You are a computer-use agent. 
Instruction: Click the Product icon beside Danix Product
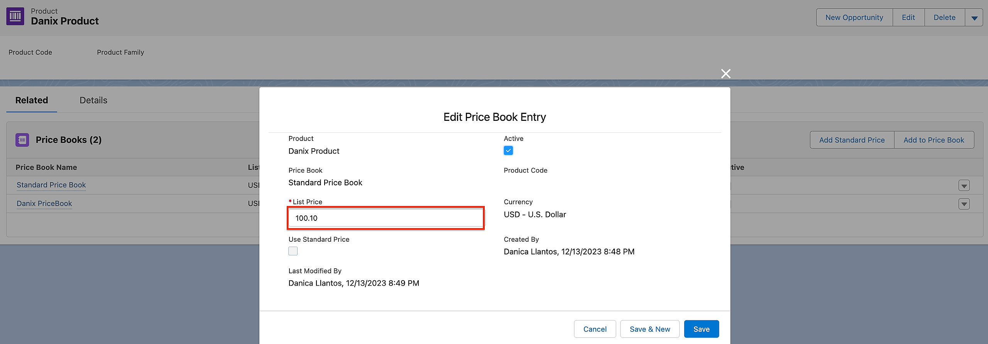click(x=15, y=16)
